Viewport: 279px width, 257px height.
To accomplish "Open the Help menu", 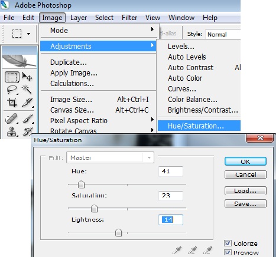I will 210,18.
